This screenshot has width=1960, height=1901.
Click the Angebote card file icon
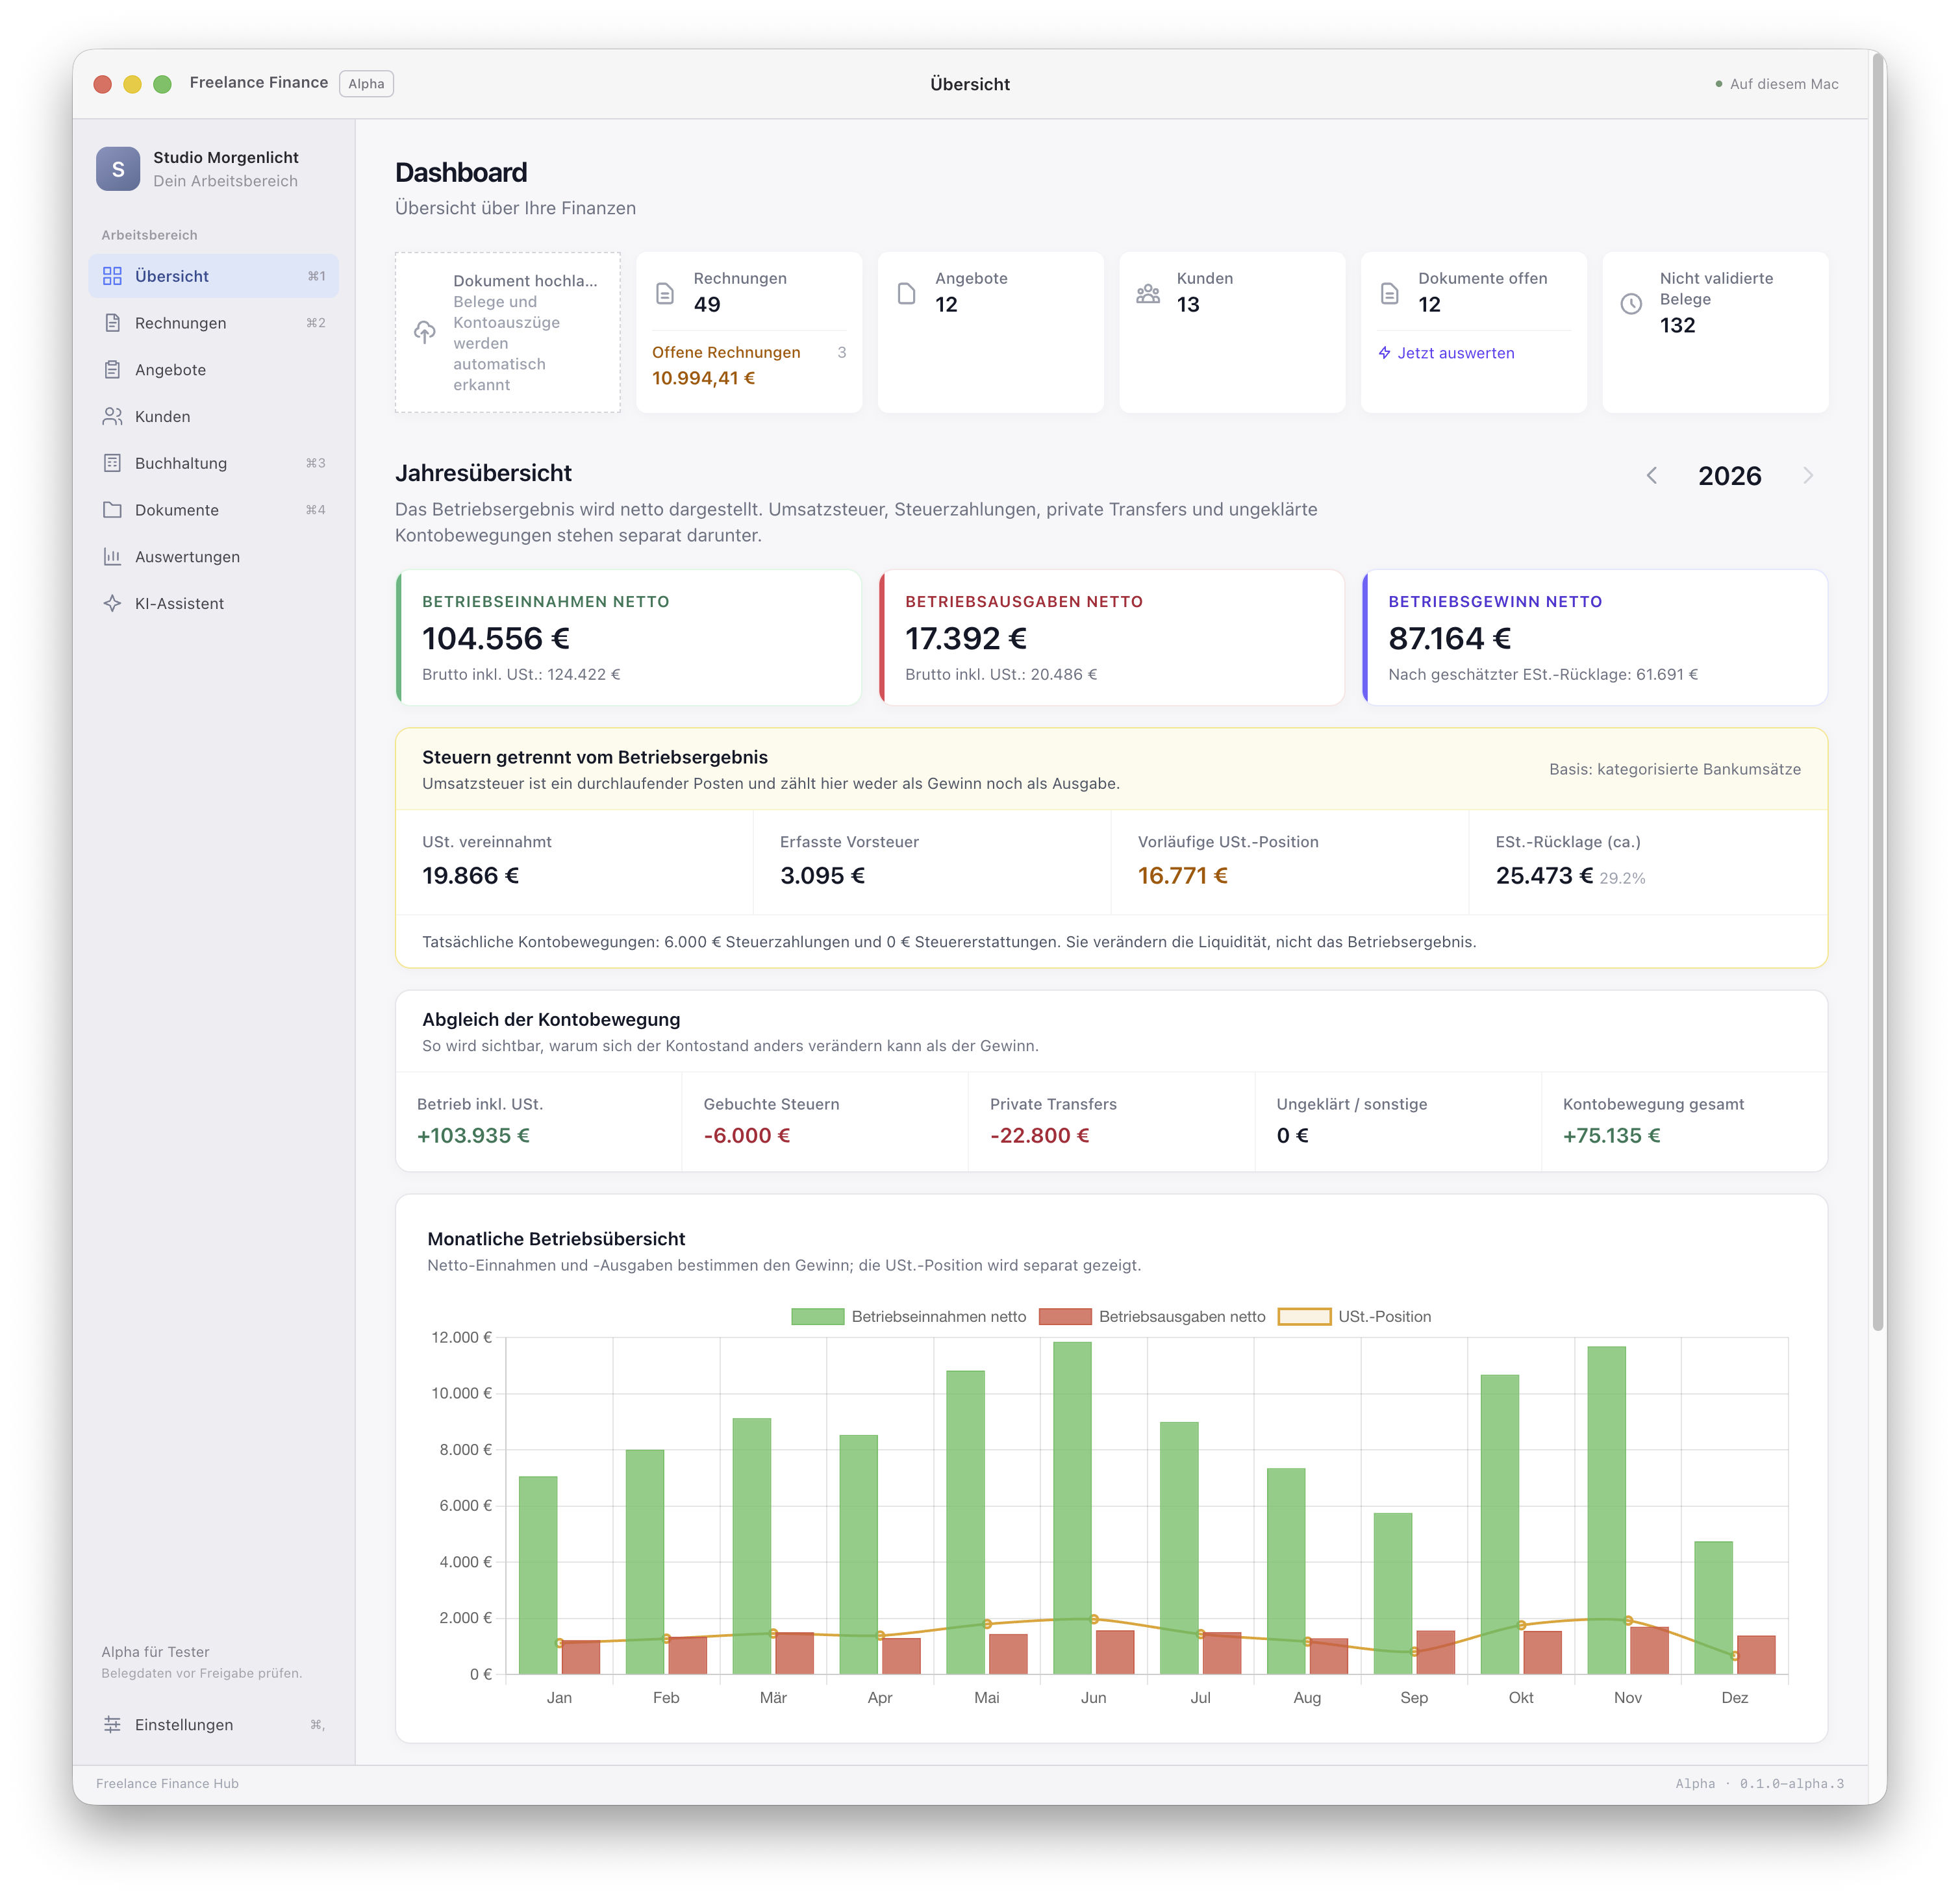(906, 293)
